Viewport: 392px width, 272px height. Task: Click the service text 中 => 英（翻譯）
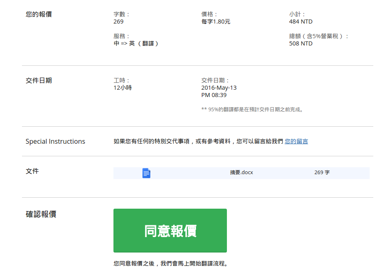coord(136,43)
